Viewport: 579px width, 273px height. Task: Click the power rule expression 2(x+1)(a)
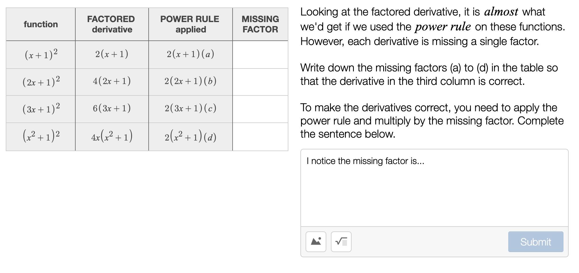190,54
